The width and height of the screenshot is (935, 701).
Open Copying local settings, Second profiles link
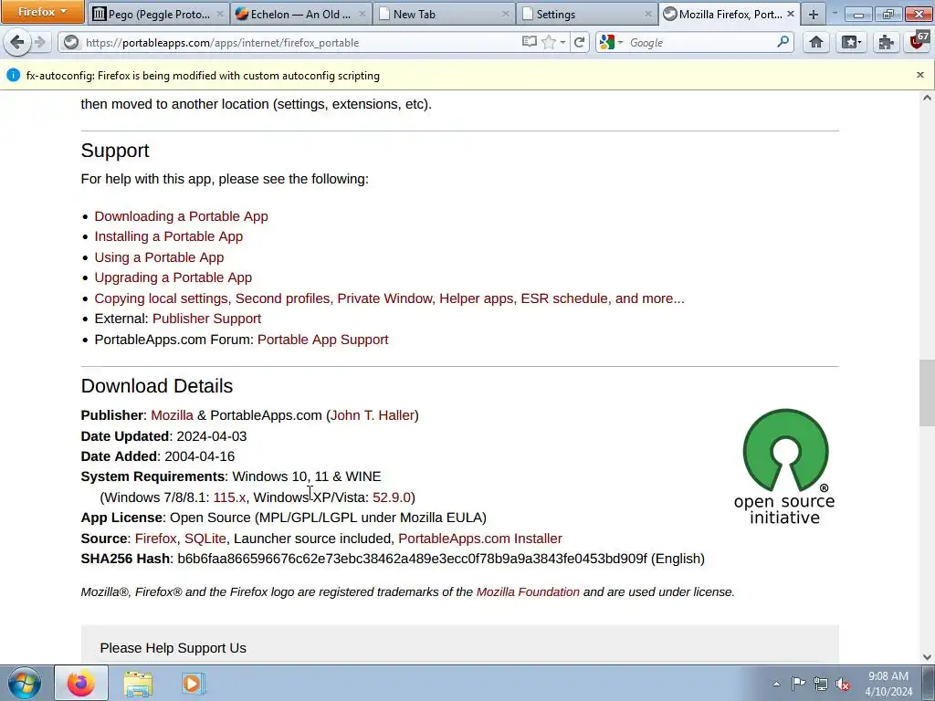pos(389,298)
